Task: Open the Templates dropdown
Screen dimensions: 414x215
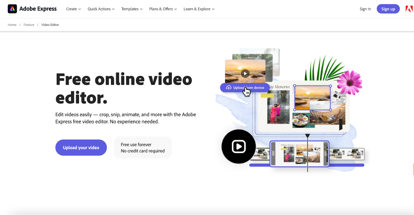Action: coord(132,9)
